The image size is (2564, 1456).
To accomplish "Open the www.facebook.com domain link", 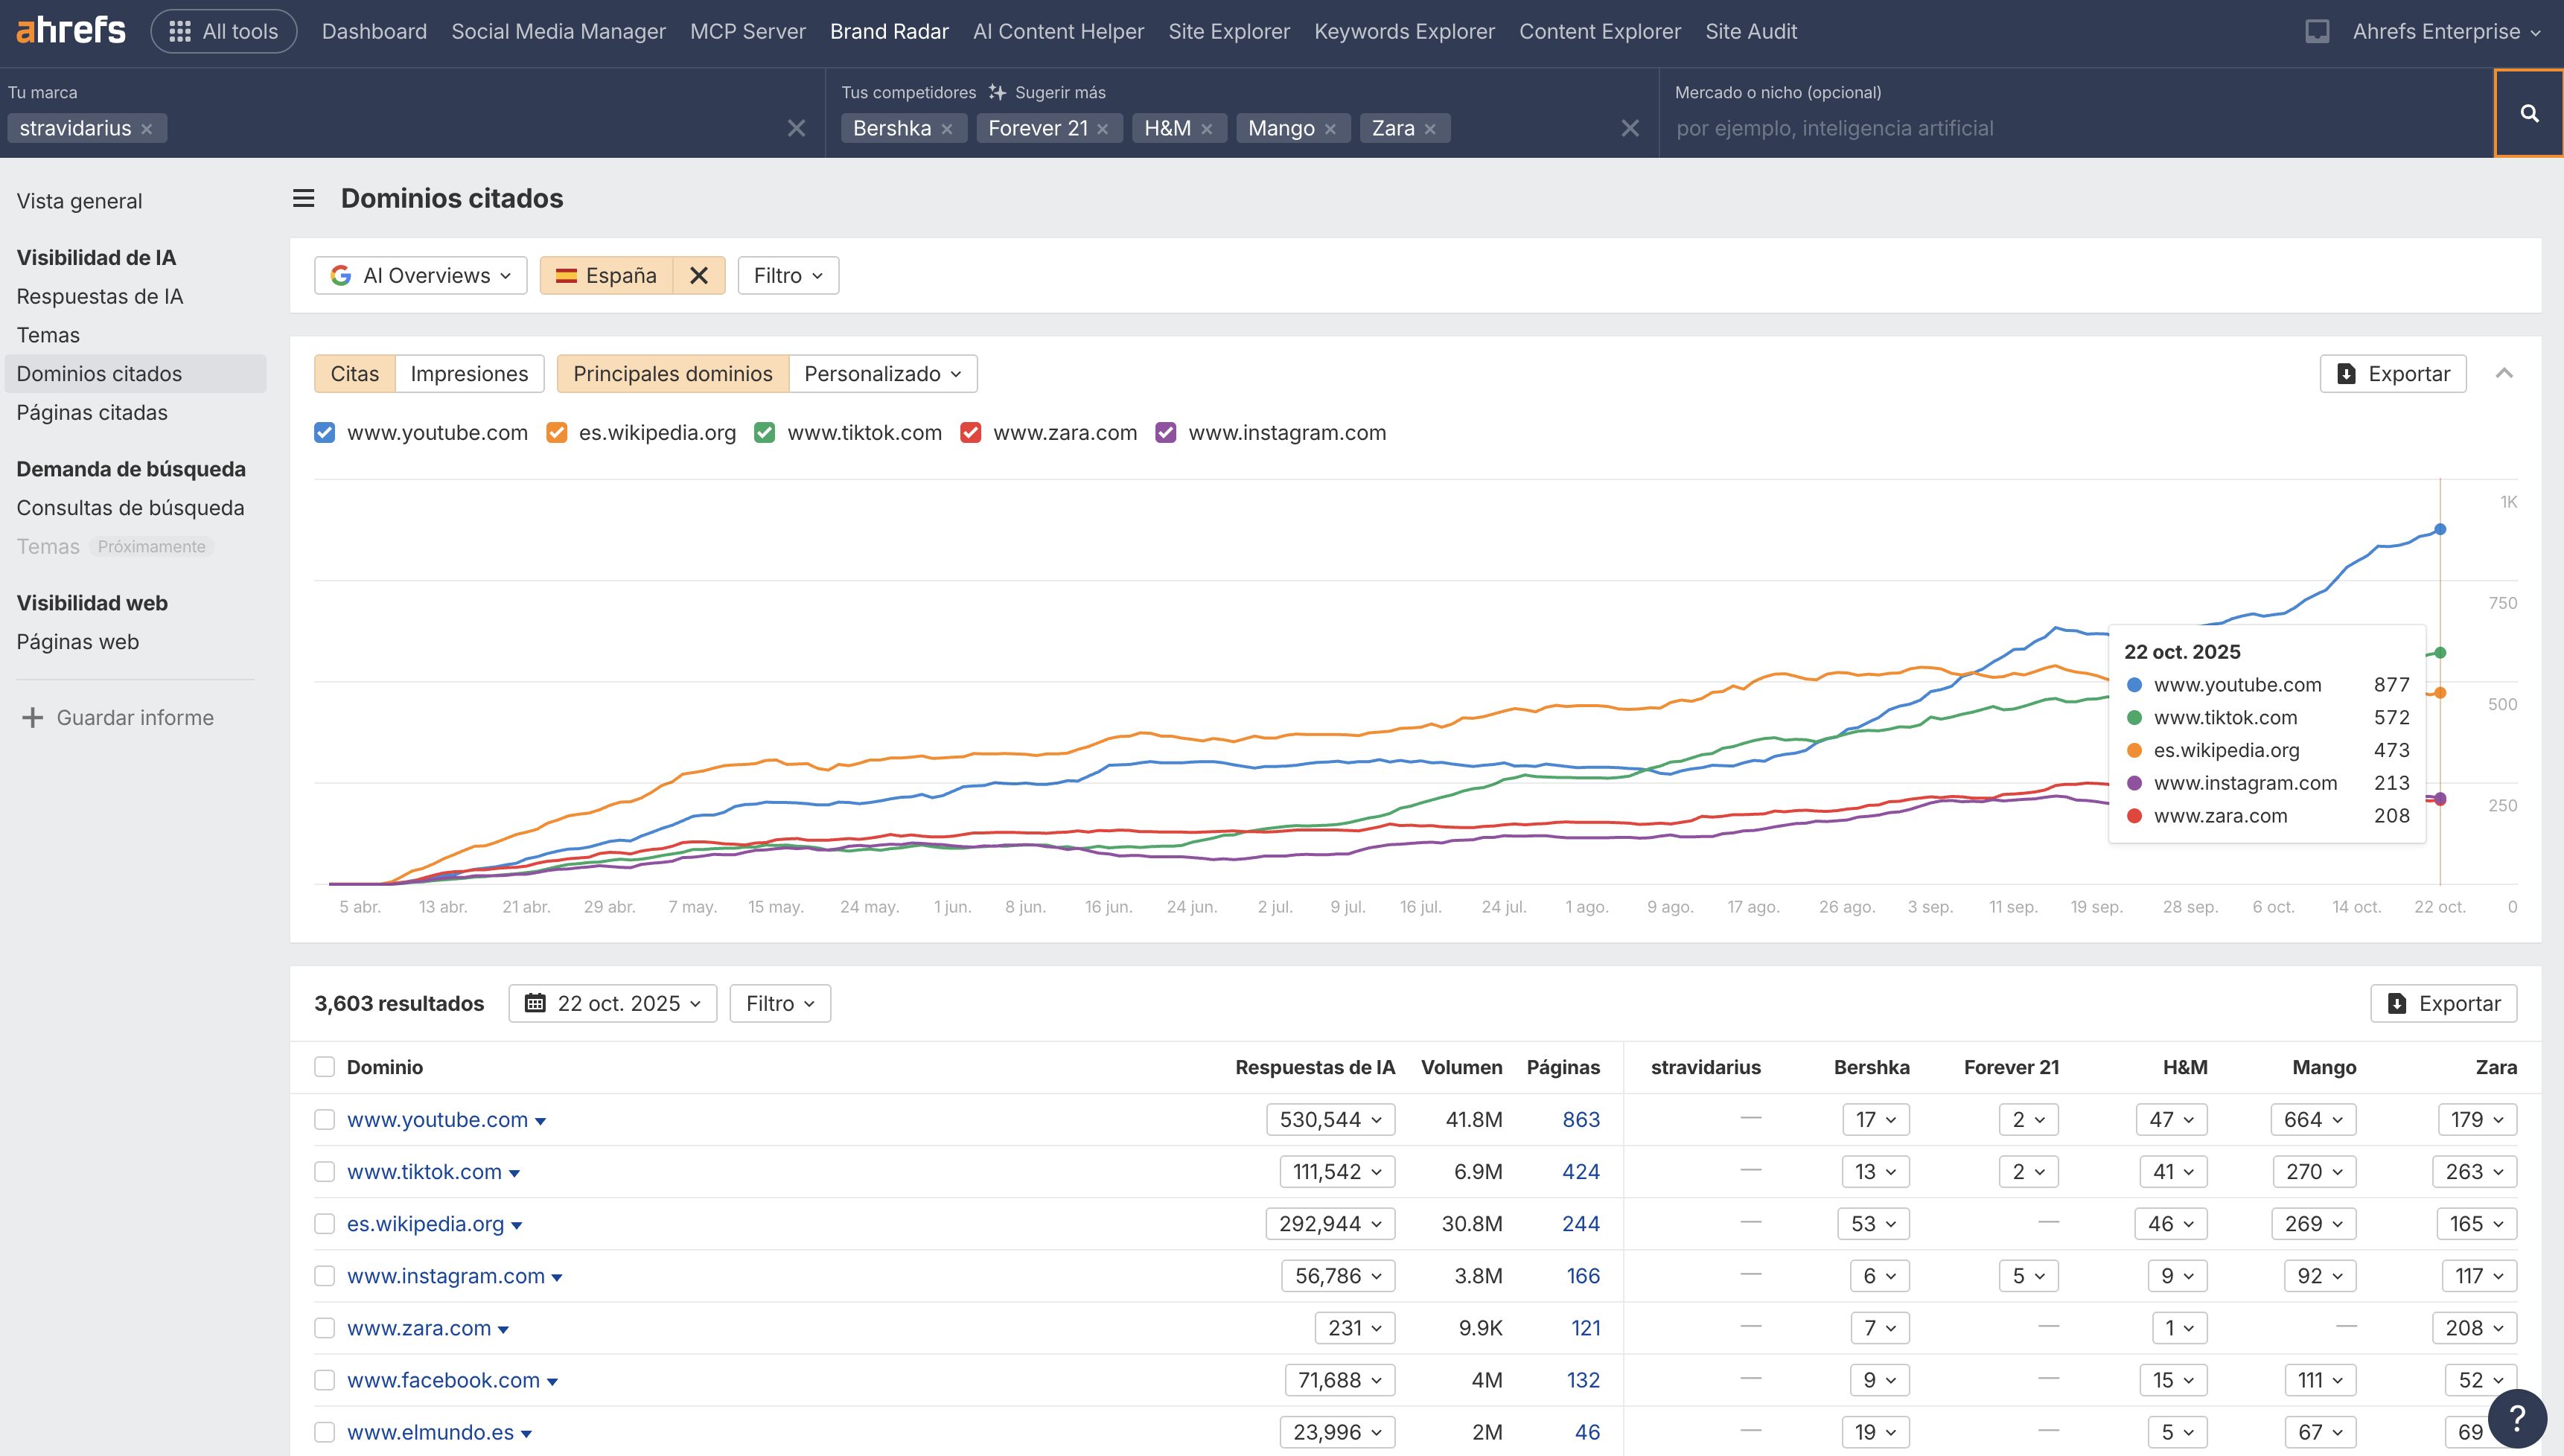I will tap(443, 1380).
